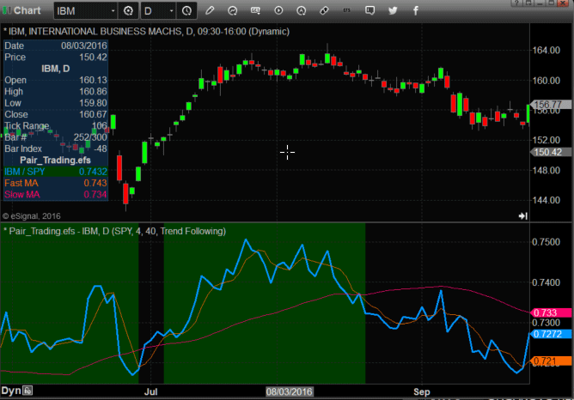Click the Fast MA row in data window
Viewport: 574px width, 400px height.
[x=56, y=183]
